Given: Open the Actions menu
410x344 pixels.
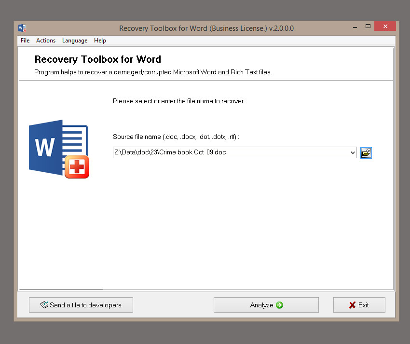Looking at the screenshot, I should [46, 41].
